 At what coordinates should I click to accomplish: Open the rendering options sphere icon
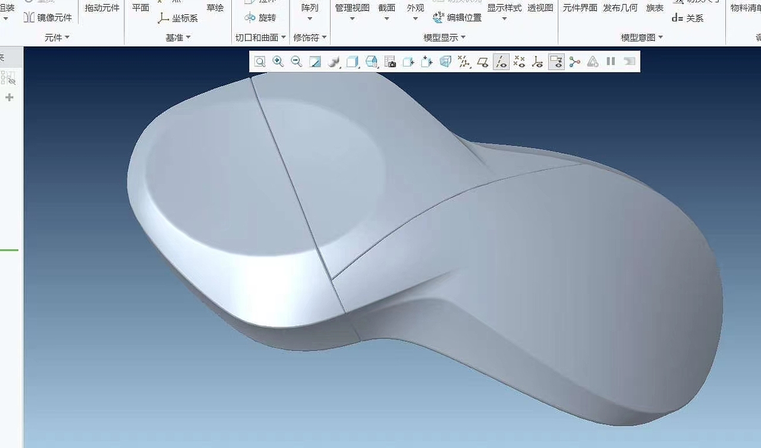[x=334, y=62]
